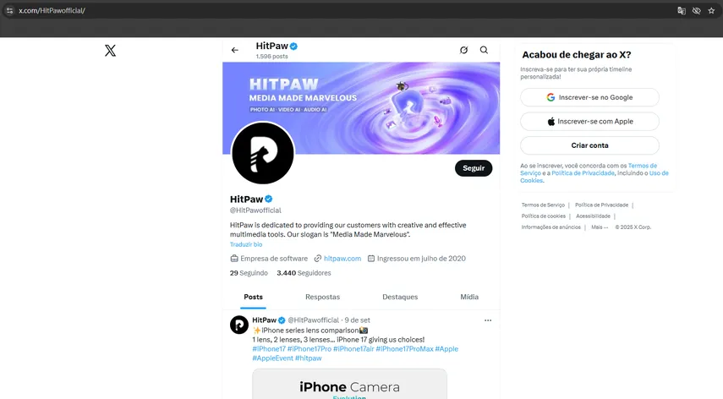Open search with the magnifier icon
723x399 pixels.
click(x=484, y=51)
